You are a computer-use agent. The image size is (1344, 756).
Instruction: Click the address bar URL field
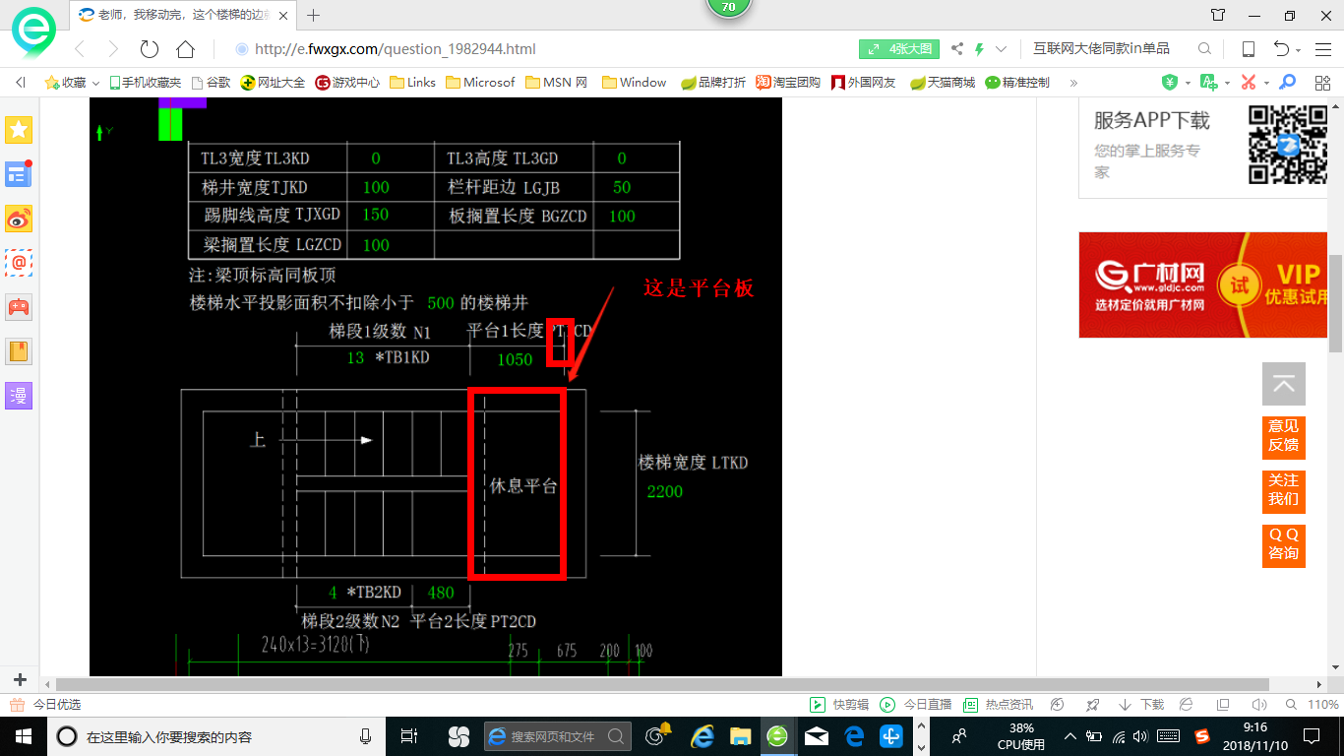(x=541, y=49)
